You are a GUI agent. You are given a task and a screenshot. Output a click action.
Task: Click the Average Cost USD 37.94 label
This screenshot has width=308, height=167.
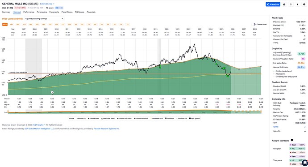click(x=18, y=73)
